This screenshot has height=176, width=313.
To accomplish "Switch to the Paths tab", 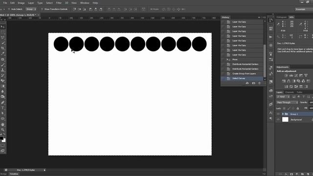I will (299, 92).
